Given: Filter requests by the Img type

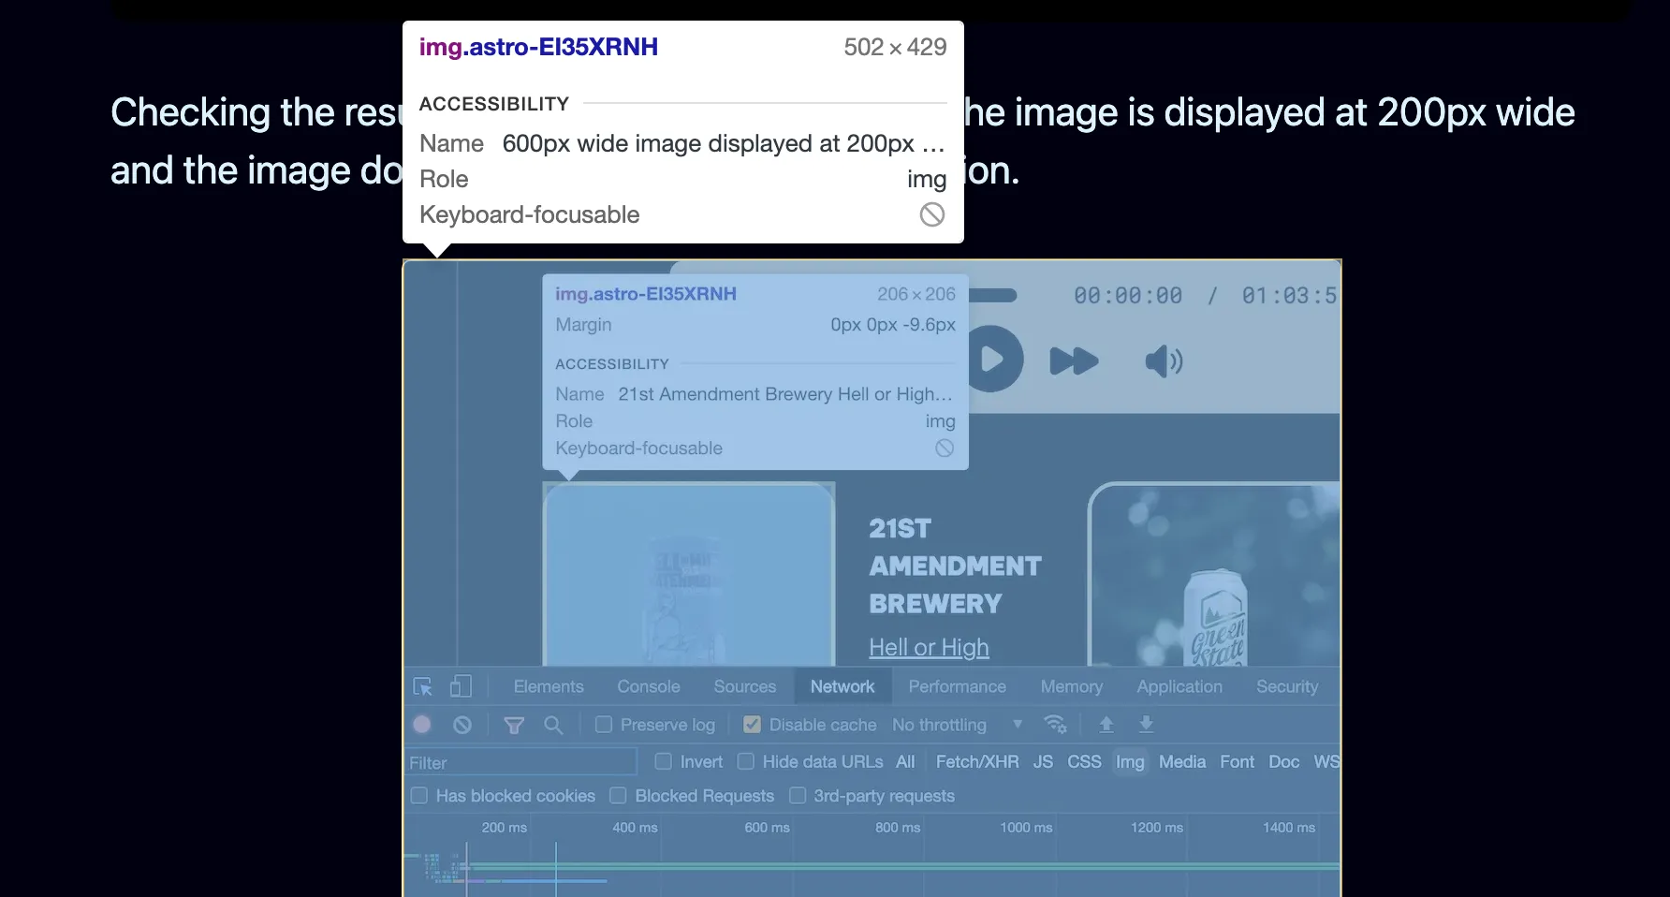Looking at the screenshot, I should pos(1130,761).
